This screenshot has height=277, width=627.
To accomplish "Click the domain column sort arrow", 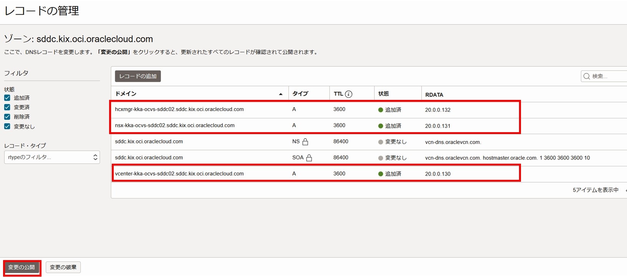I will [x=280, y=94].
